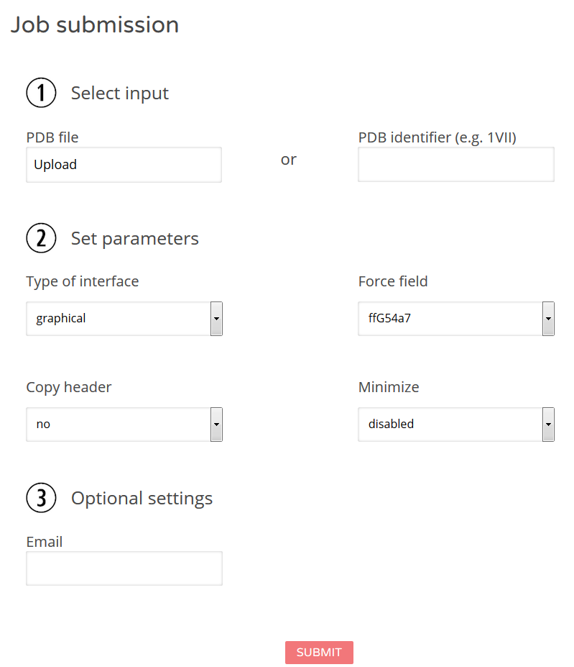The image size is (574, 667).
Task: Click the Upload PDB file field
Action: 124,165
